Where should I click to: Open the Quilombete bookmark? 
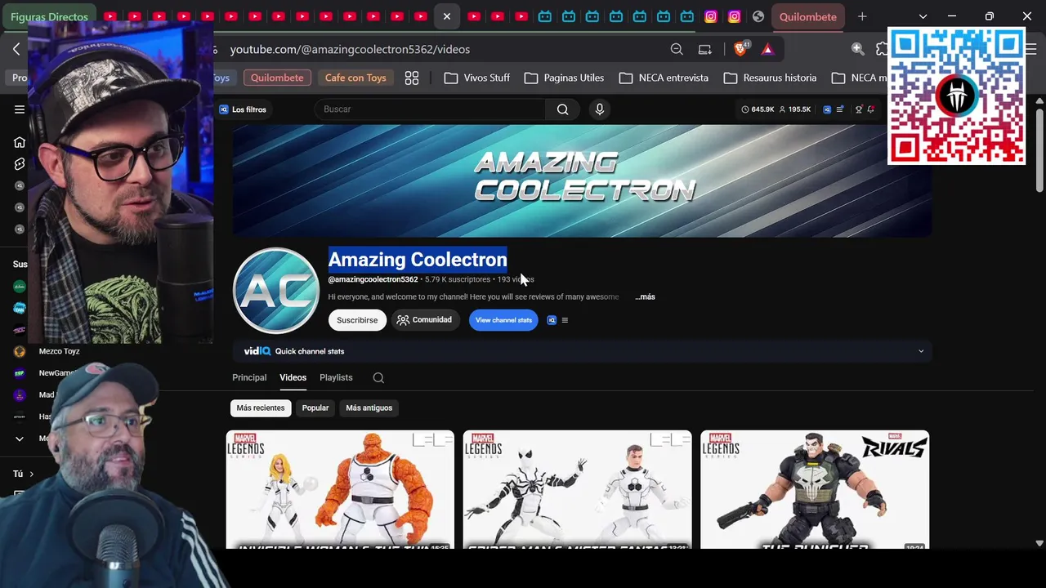click(277, 78)
